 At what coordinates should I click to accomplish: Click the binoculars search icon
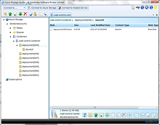click(x=137, y=8)
